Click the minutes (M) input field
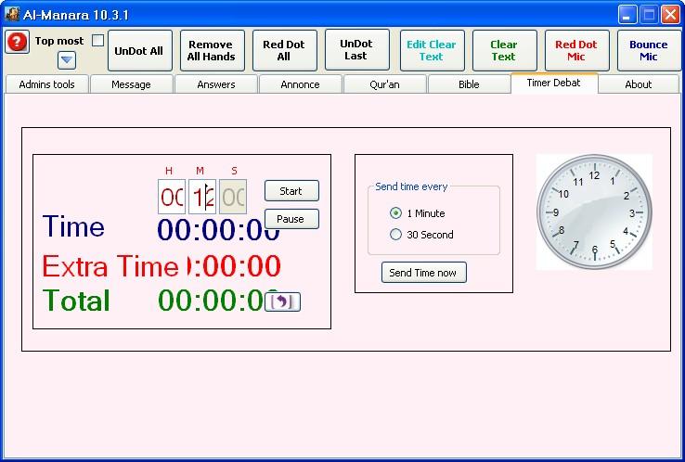 [x=202, y=197]
